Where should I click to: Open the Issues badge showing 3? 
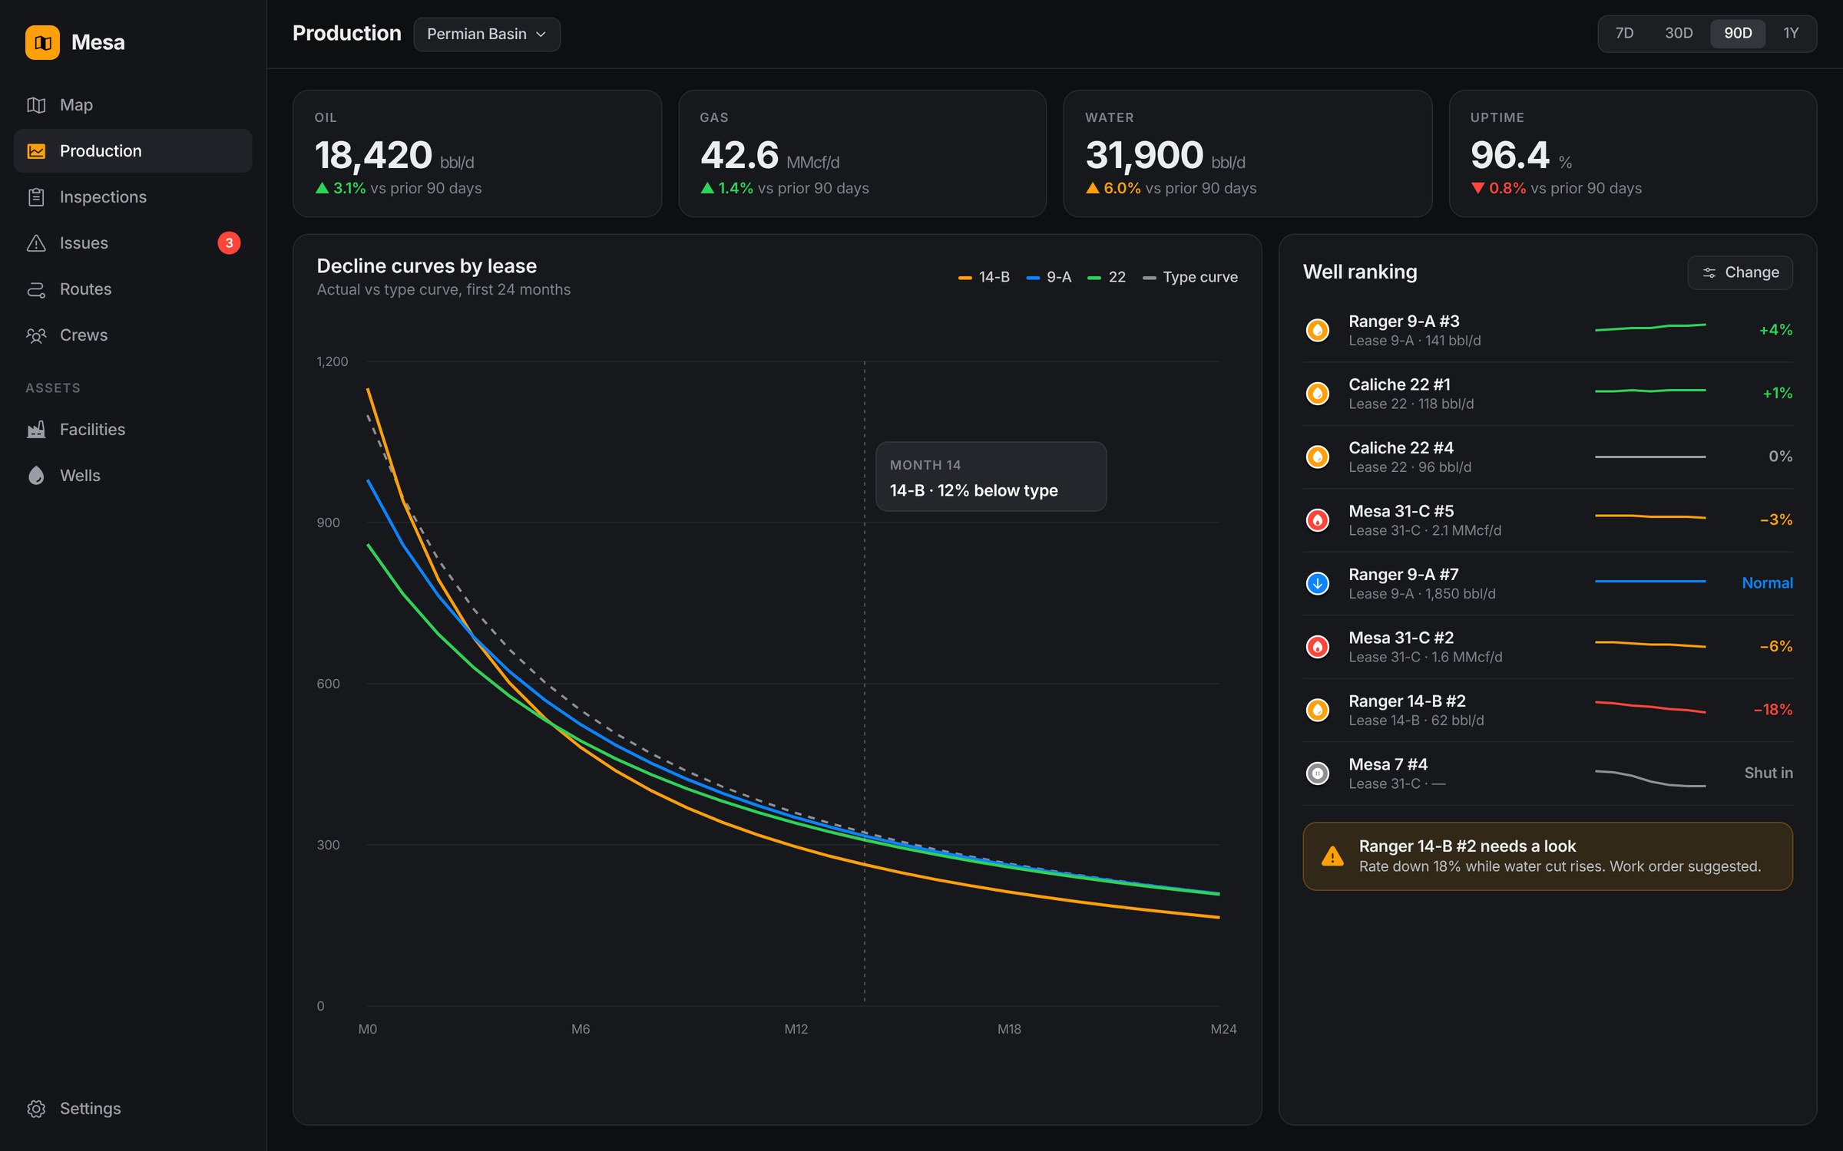[229, 243]
